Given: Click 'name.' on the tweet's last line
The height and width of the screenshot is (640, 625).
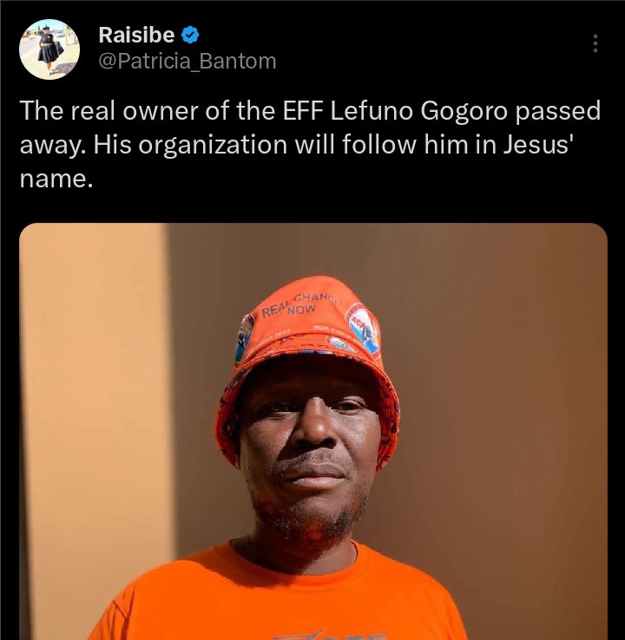Looking at the screenshot, I should pyautogui.click(x=56, y=180).
